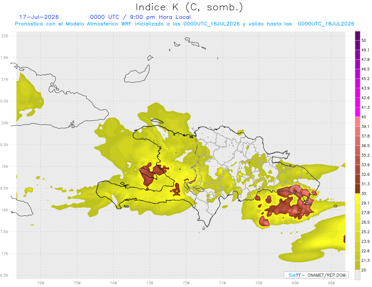Click the color bar value "32.6"
The width and height of the screenshot is (372, 287).
[365, 174]
